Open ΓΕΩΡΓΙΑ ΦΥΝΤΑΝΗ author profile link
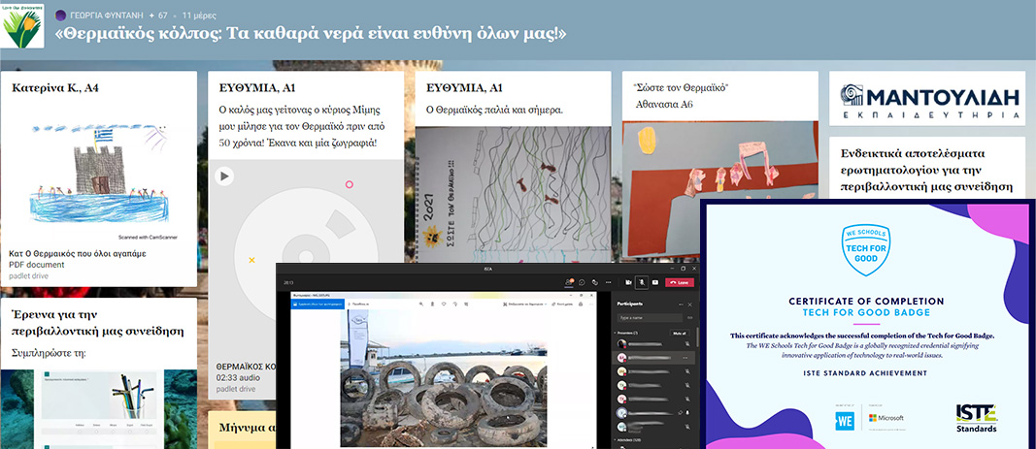Image resolution: width=1036 pixels, height=449 pixels. pyautogui.click(x=105, y=16)
